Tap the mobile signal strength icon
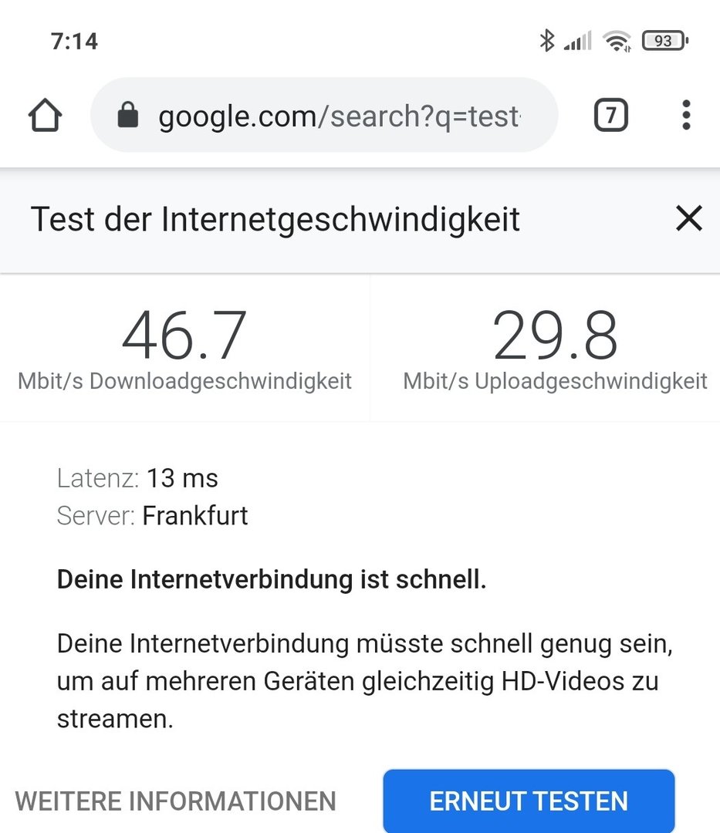 (577, 41)
